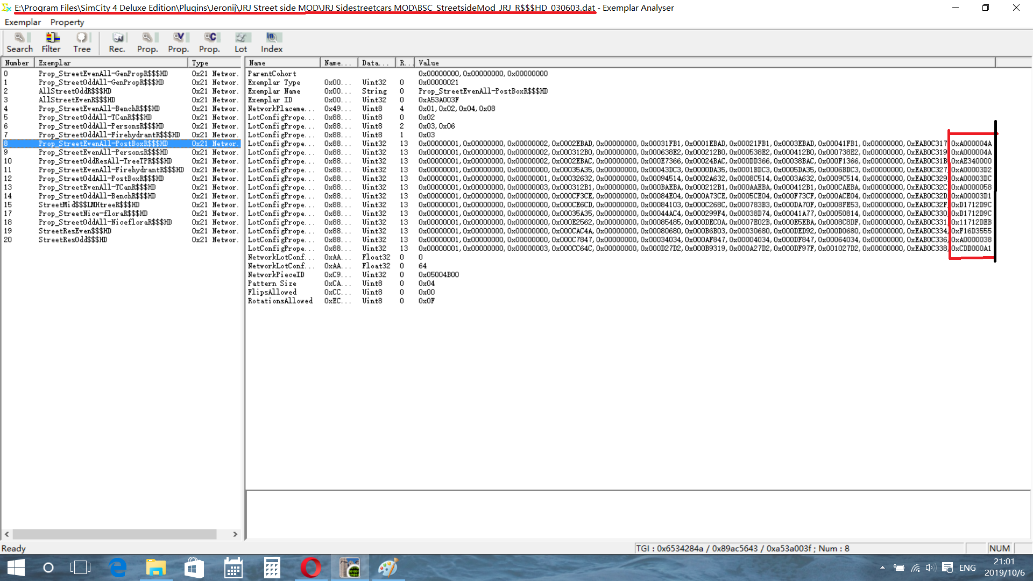1033x581 pixels.
Task: Click the Data... column header
Action: (x=377, y=63)
